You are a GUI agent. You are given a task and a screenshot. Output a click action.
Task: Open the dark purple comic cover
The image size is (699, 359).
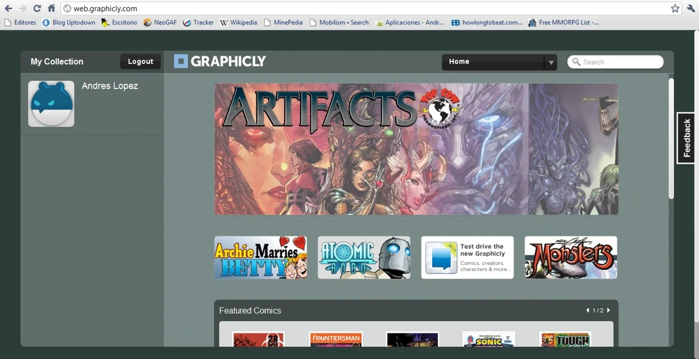(x=412, y=339)
